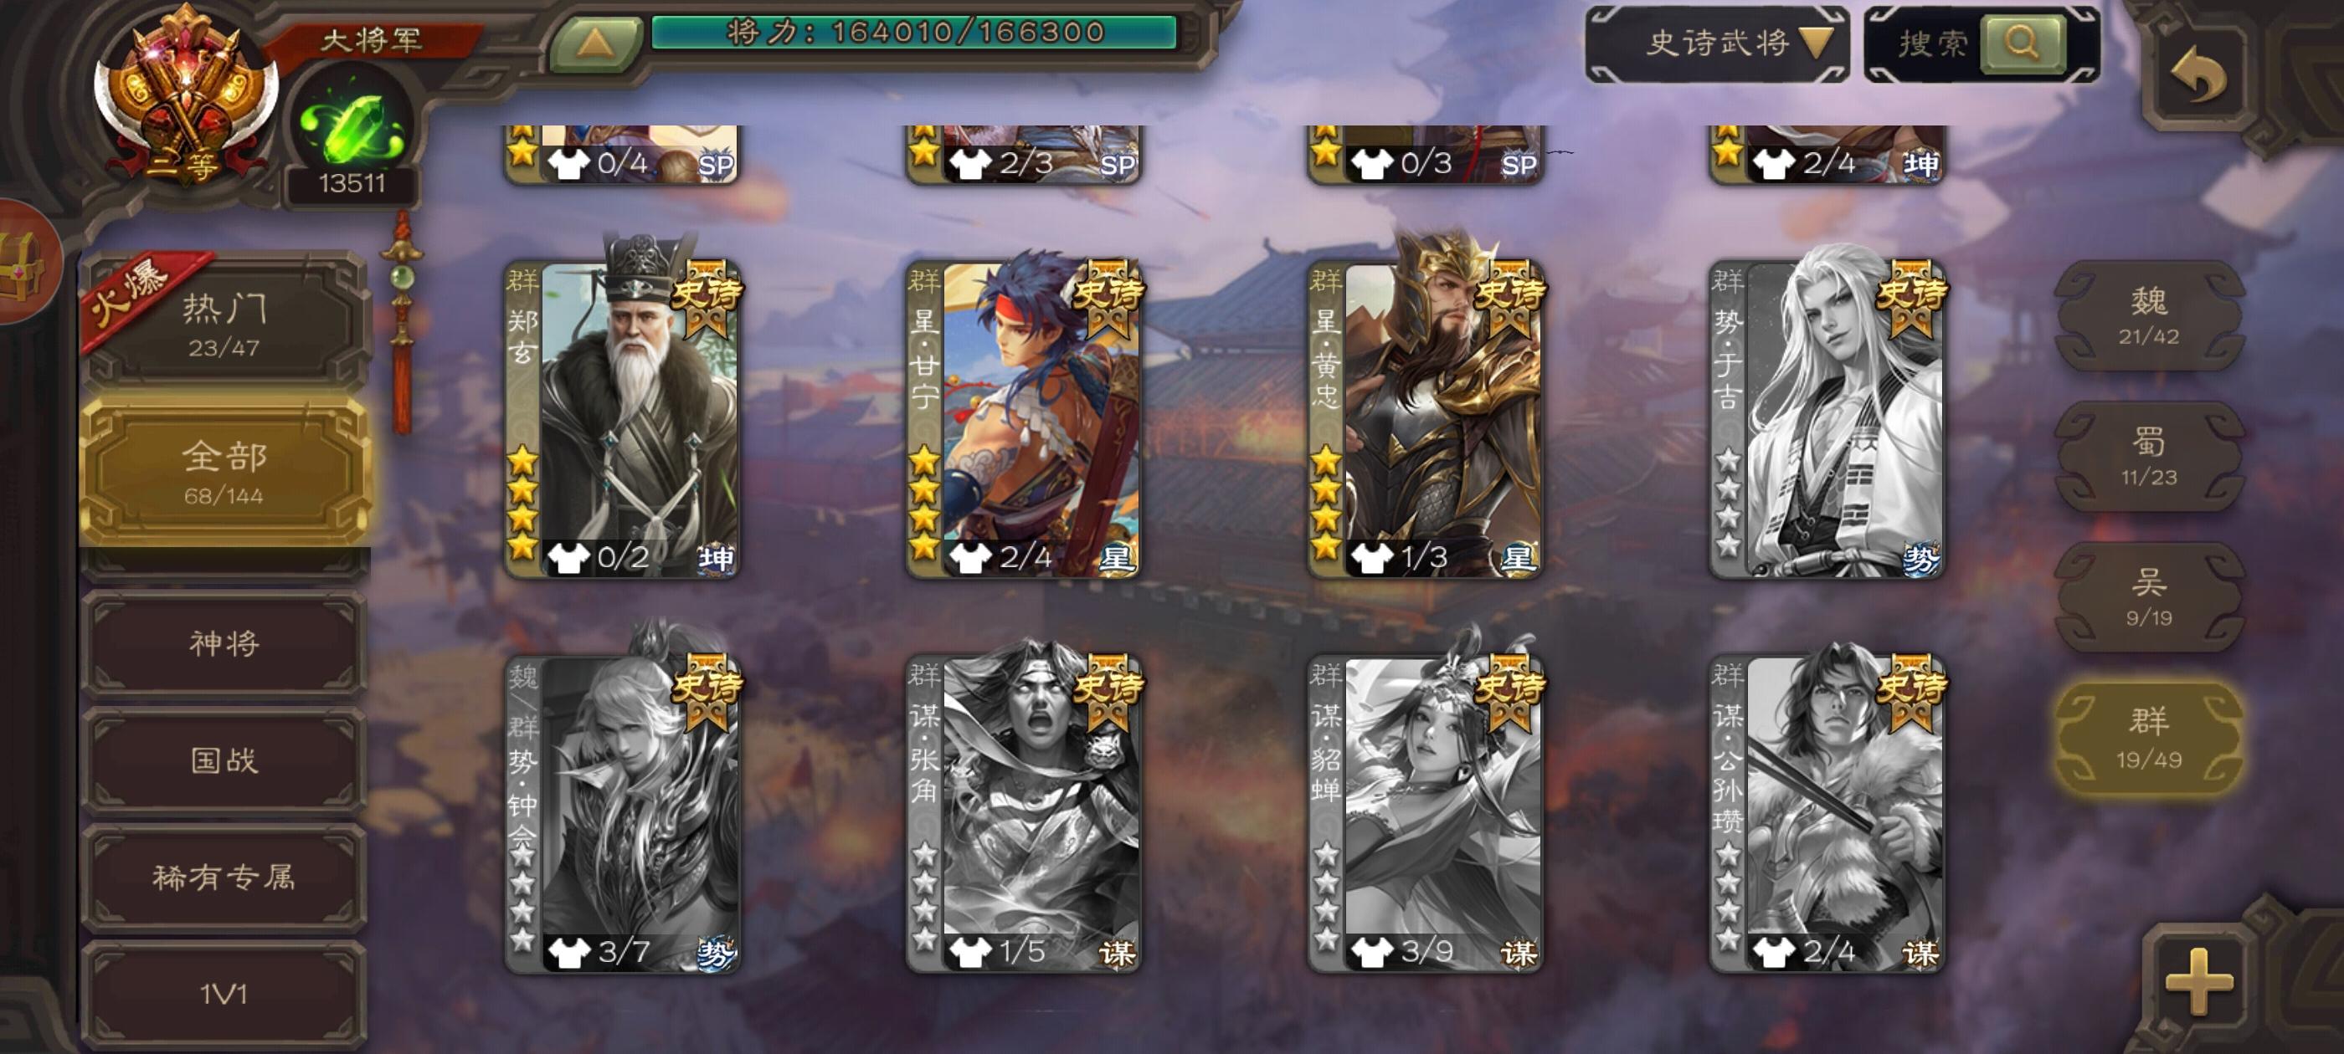2344x1054 pixels.
Task: Tap the green jade currency icon
Action: pyautogui.click(x=352, y=125)
